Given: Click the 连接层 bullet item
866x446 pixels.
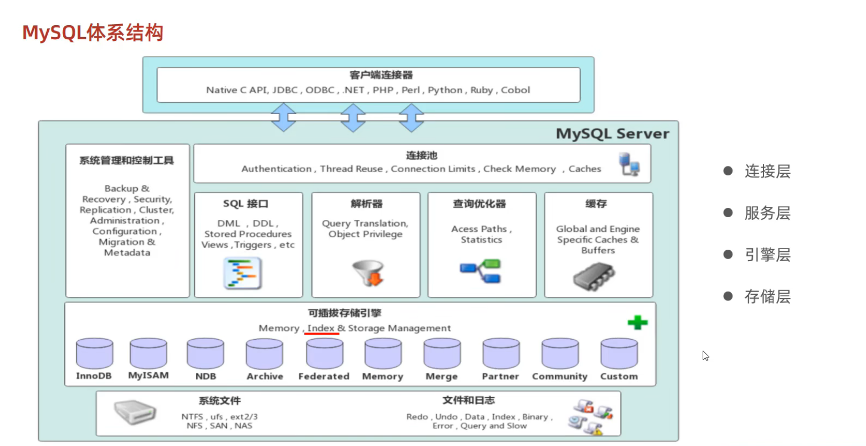Looking at the screenshot, I should click(757, 171).
